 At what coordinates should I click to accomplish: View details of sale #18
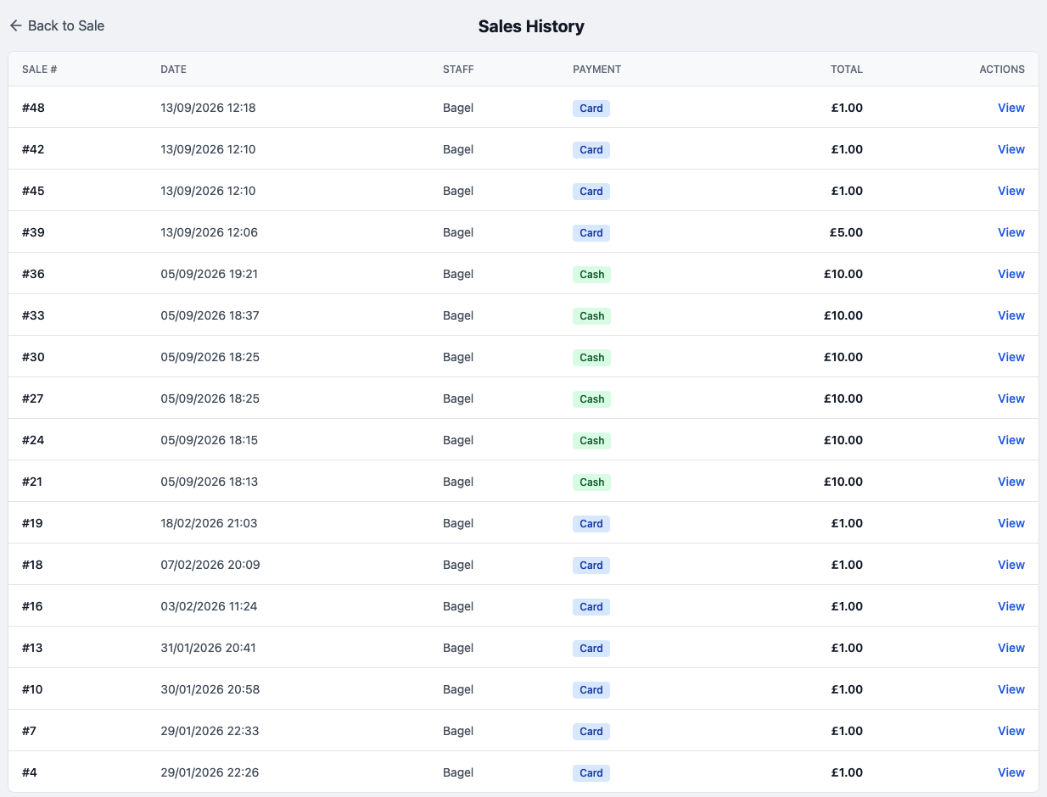[1011, 565]
